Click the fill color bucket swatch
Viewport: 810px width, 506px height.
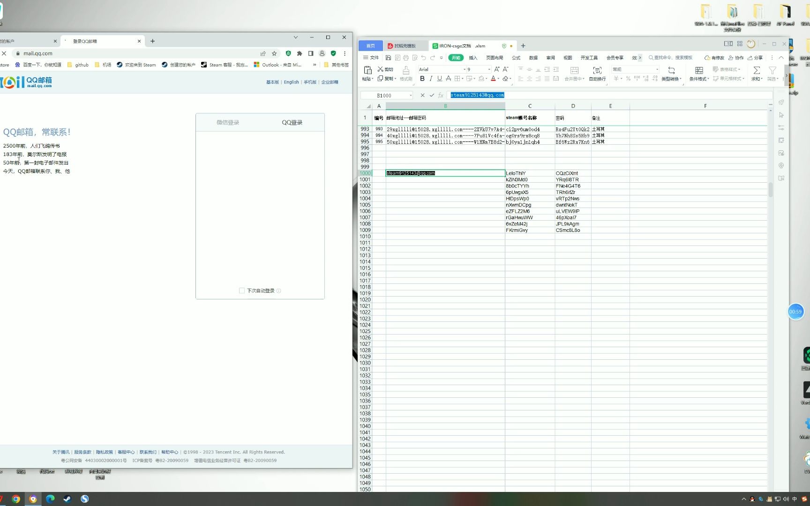coord(481,79)
